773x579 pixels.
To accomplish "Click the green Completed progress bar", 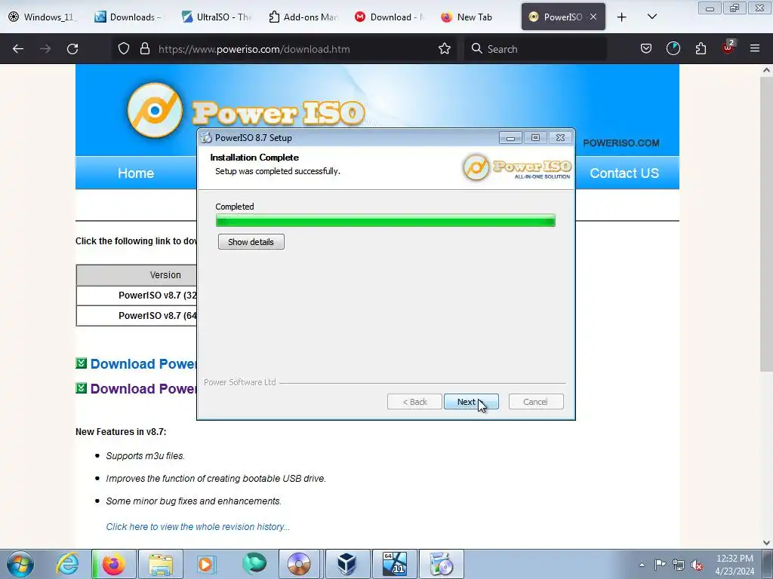I will click(386, 221).
